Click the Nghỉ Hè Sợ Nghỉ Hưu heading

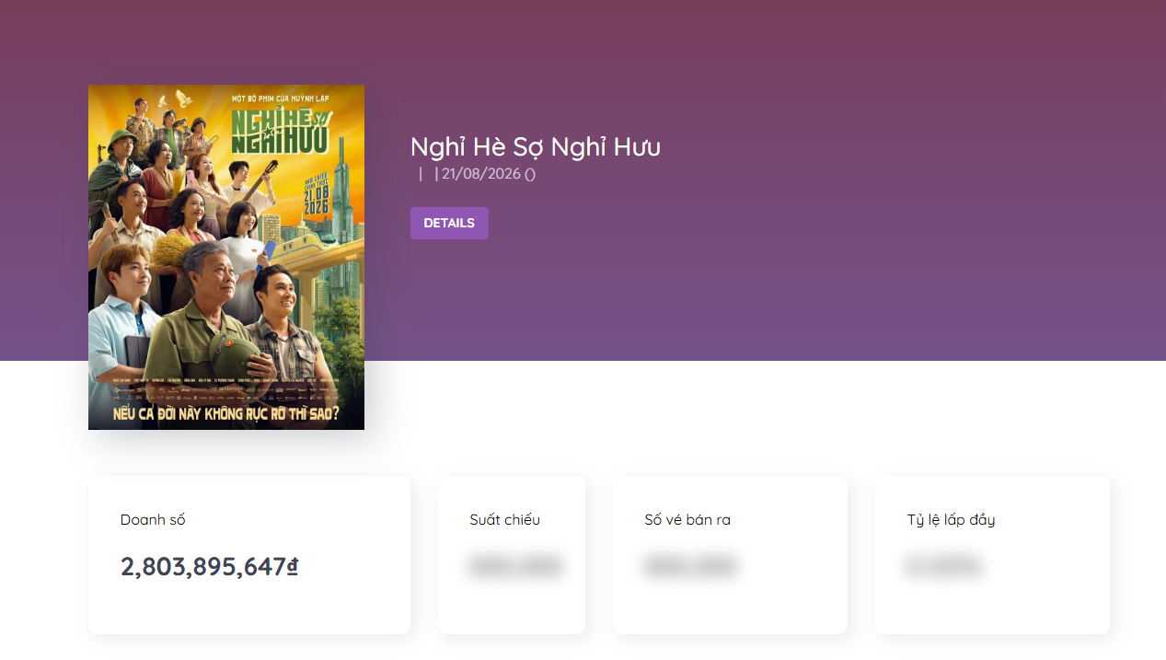536,146
